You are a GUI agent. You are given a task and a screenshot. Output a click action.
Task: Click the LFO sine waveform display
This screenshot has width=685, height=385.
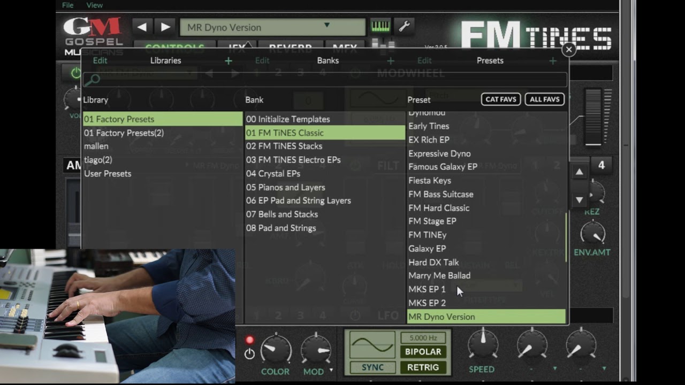[x=372, y=345]
